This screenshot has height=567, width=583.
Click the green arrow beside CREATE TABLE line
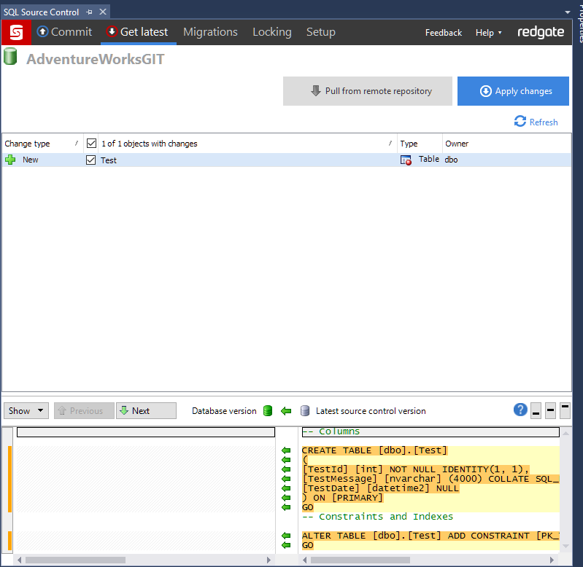[286, 450]
